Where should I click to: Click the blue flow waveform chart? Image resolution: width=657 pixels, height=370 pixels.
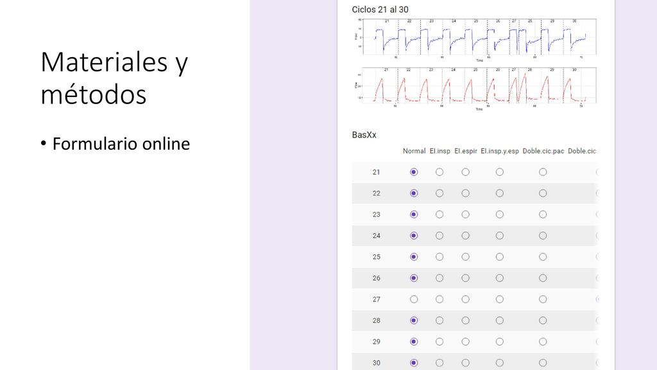475,40
